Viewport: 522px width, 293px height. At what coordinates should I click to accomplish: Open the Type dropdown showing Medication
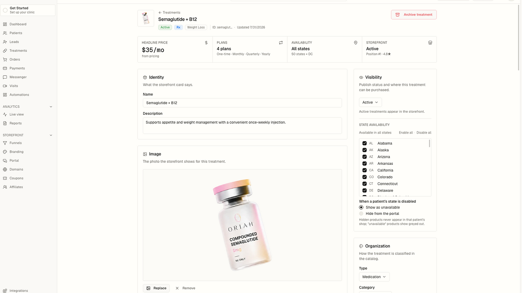point(374,277)
